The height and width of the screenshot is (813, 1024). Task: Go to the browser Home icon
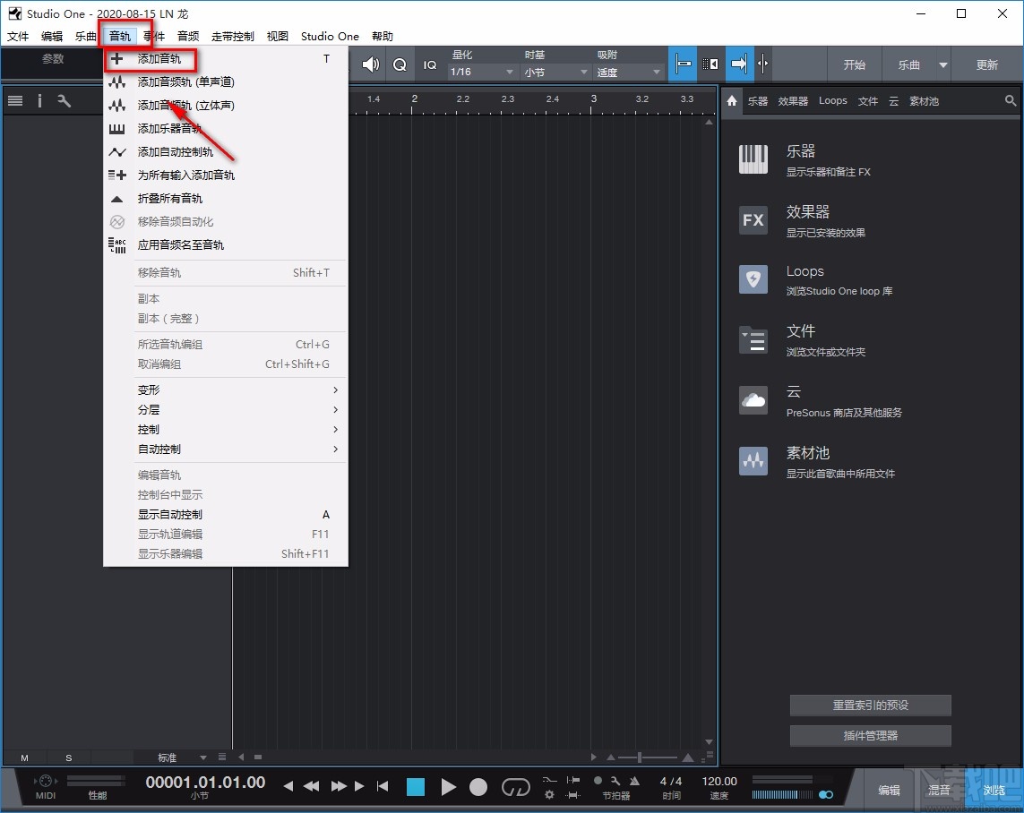(732, 100)
